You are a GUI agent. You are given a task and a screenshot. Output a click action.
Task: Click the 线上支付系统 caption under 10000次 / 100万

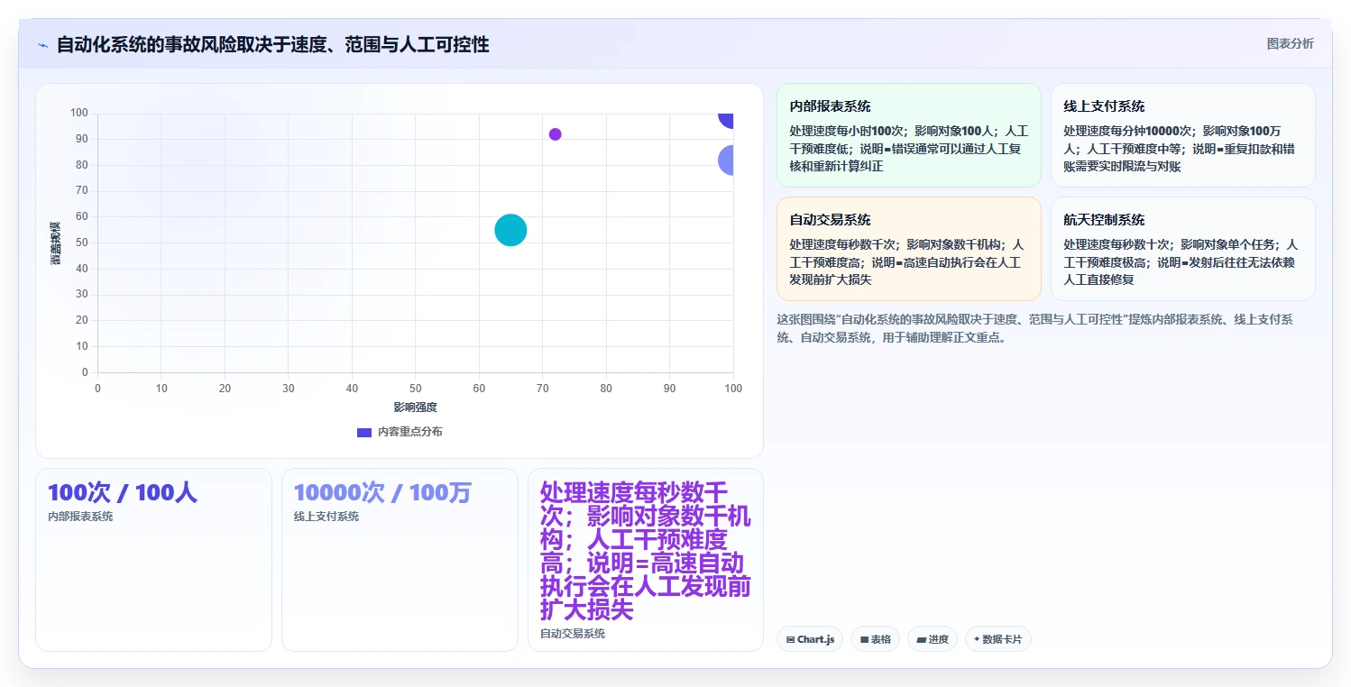[326, 517]
